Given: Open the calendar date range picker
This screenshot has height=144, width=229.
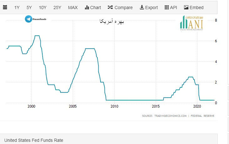Looking at the screenshot, I should (5, 8).
